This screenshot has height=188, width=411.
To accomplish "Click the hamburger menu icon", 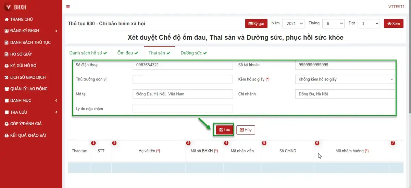I will pos(68,7).
